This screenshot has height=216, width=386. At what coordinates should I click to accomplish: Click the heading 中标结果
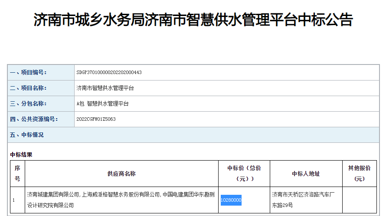pyautogui.click(x=21, y=155)
